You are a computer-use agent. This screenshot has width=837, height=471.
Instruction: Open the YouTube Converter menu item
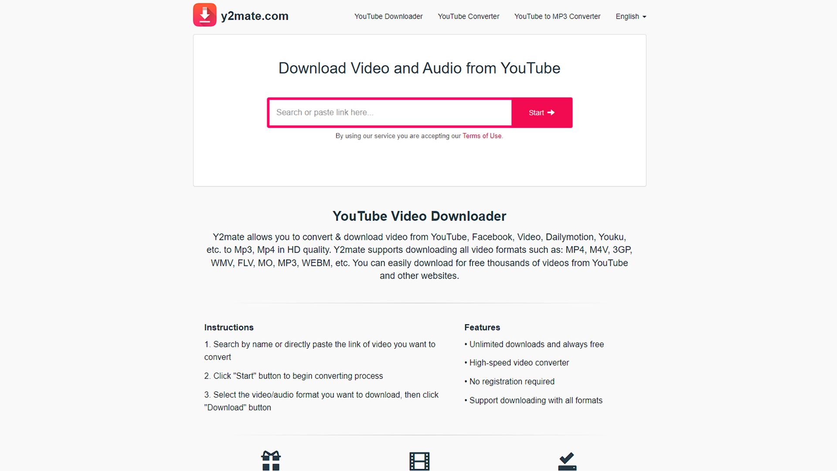click(469, 17)
